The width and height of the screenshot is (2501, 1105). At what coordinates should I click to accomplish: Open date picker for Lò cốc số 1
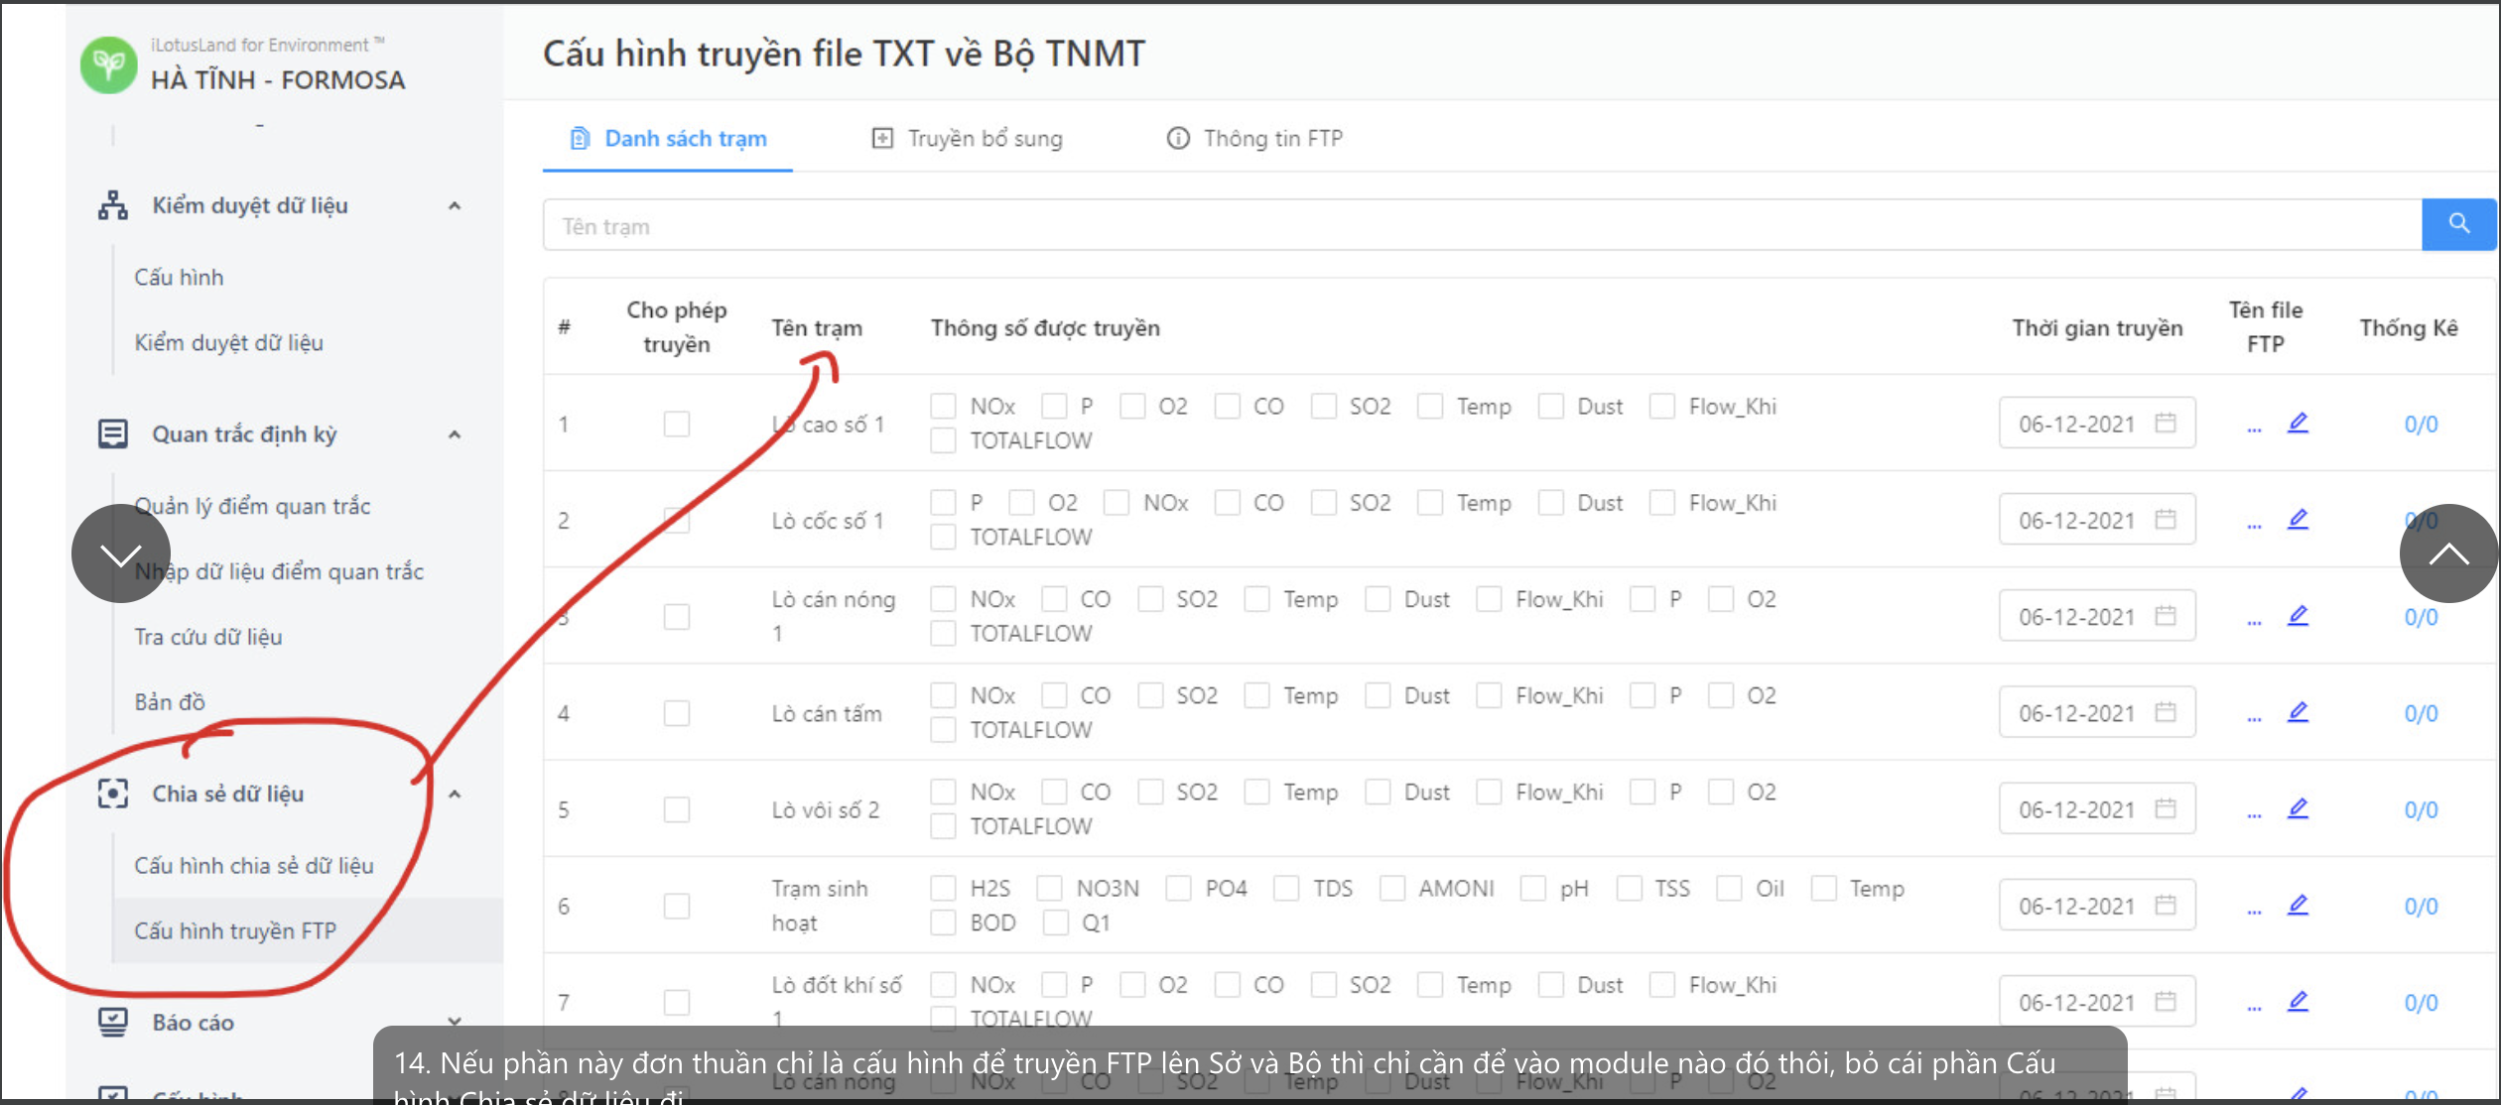[x=2096, y=520]
